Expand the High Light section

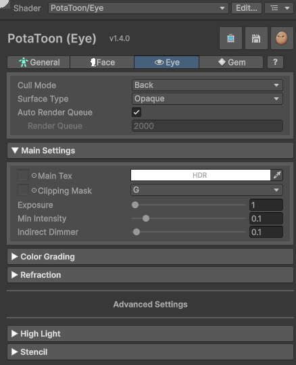point(150,334)
